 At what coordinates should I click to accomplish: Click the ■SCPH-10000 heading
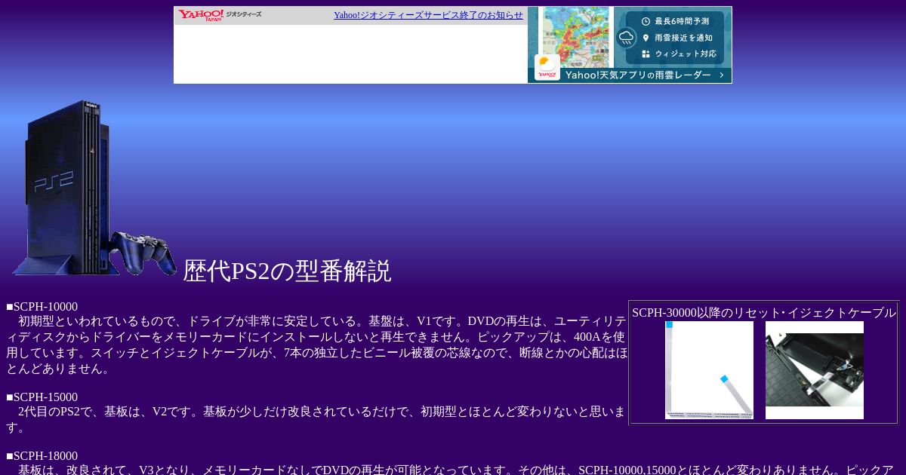42,307
